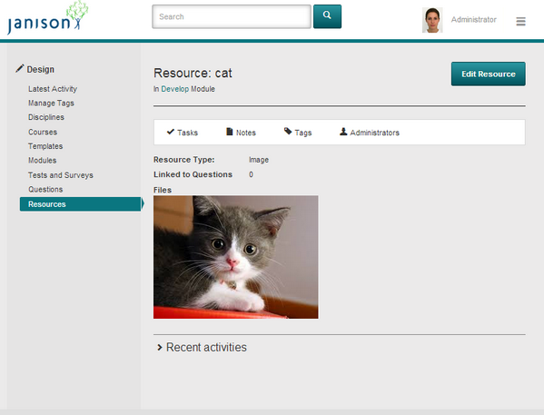Click the Tags label icon
Viewport: 544px width, 415px height.
tap(288, 131)
